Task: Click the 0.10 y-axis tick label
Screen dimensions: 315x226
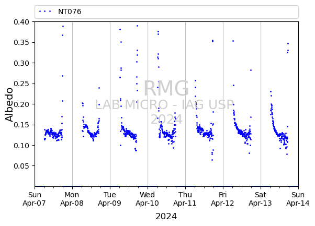Action: 21,146
